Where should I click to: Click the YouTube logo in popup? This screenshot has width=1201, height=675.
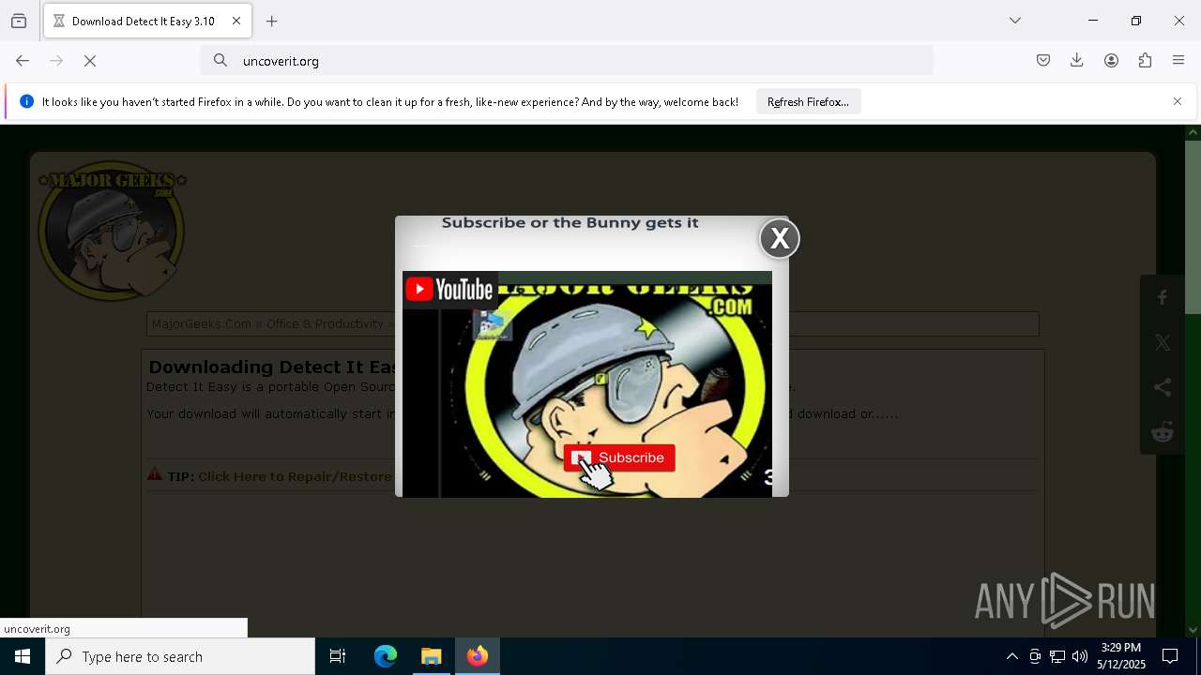coord(448,290)
